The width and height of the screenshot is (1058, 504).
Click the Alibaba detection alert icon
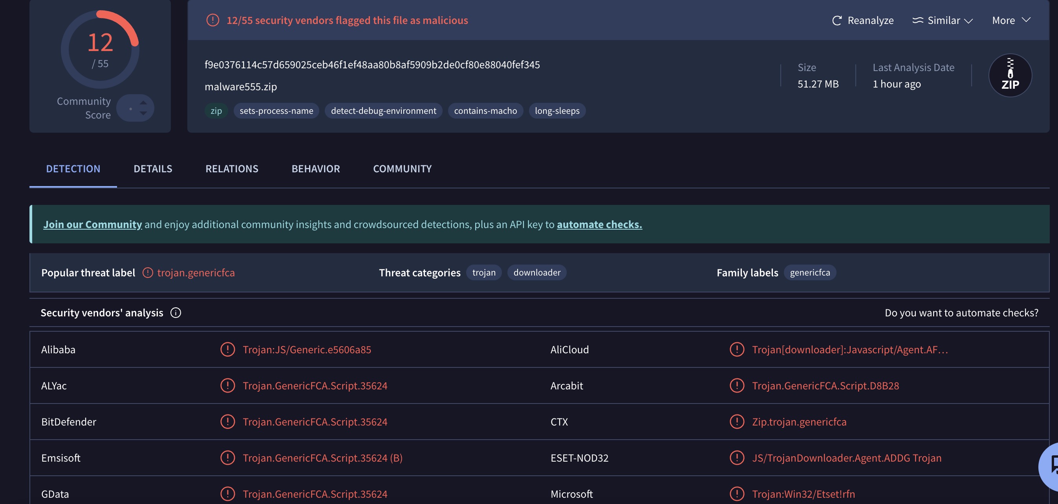(227, 350)
